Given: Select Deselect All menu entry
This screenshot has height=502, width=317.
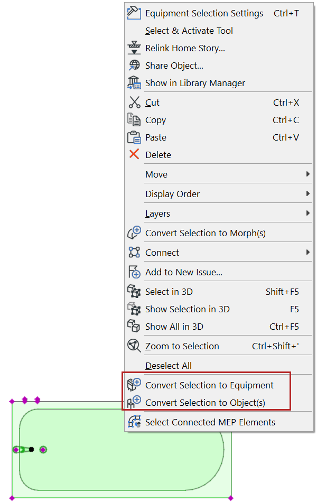Looking at the screenshot, I should click(x=168, y=366).
